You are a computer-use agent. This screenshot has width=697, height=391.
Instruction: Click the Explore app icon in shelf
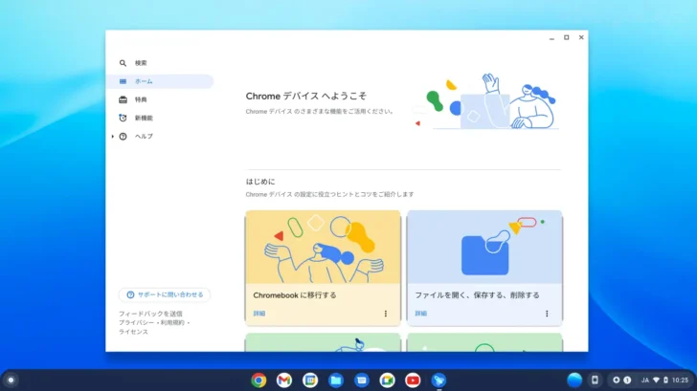[x=438, y=380]
